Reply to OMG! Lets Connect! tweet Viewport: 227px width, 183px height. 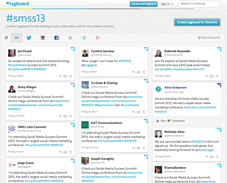(x=61, y=152)
